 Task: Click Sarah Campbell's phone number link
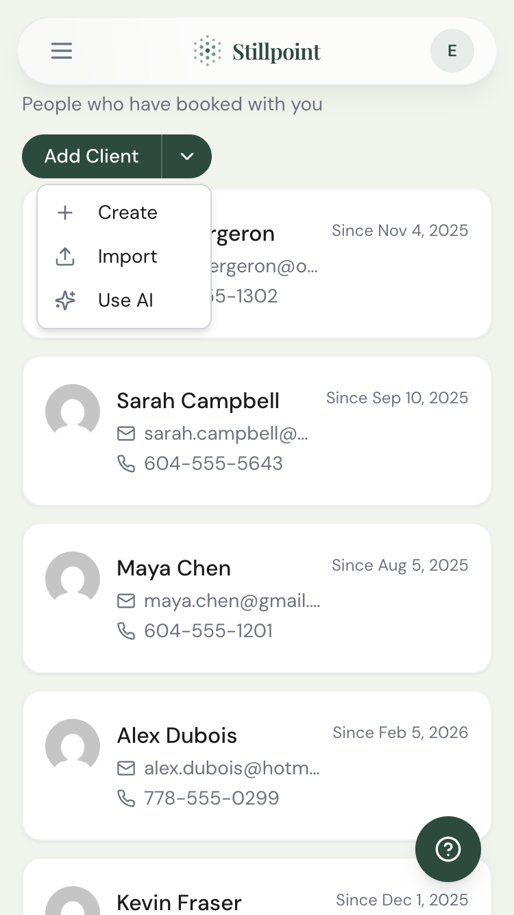[213, 464]
